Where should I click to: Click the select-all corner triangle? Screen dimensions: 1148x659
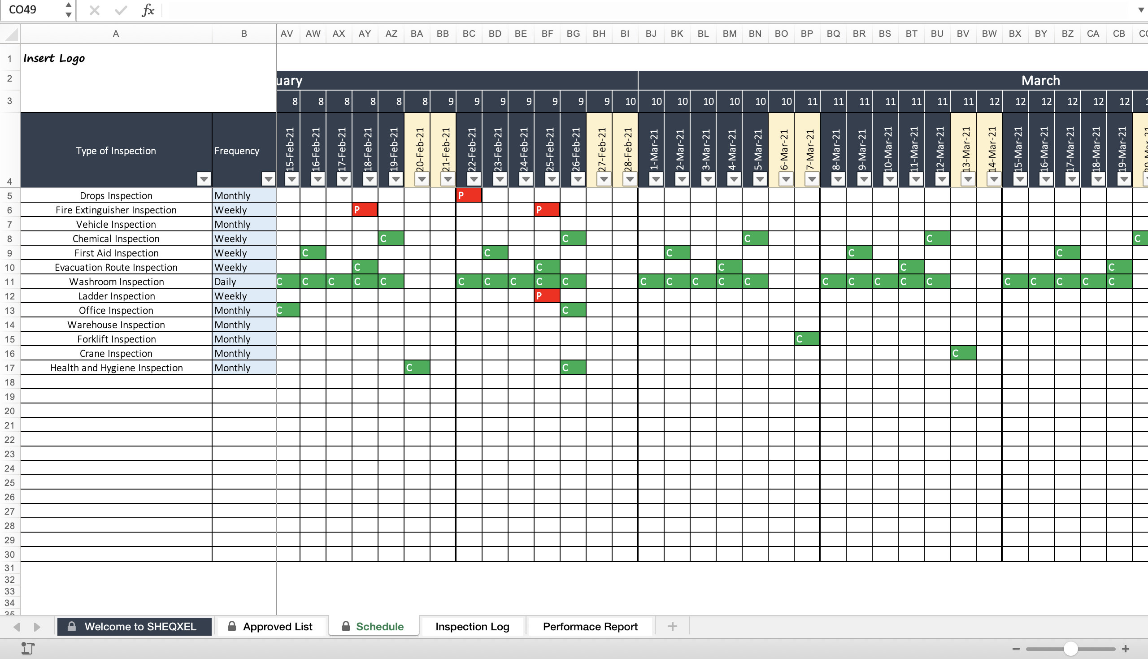point(10,34)
